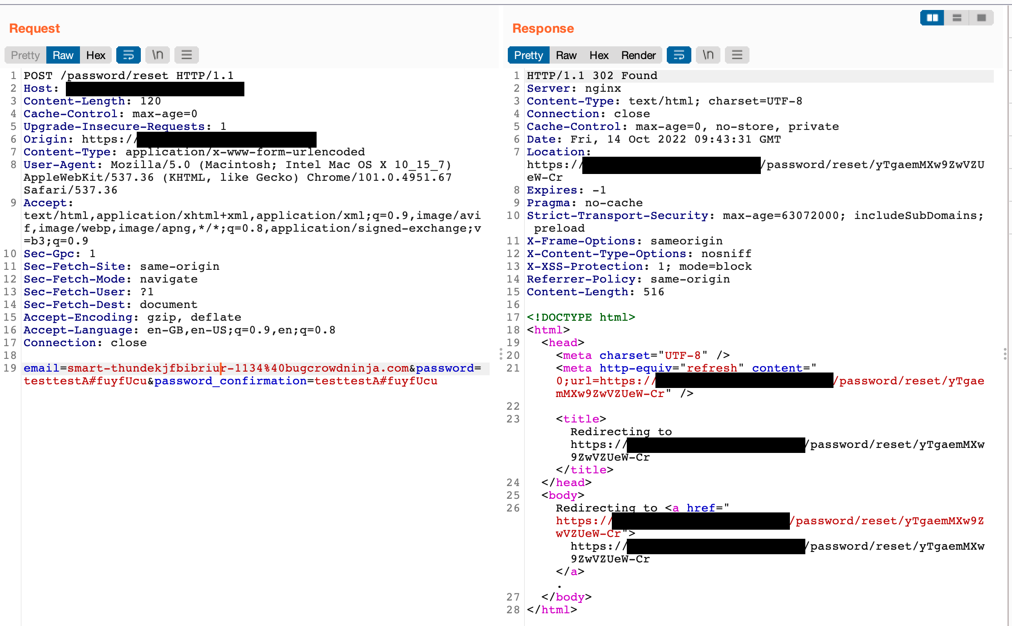The image size is (1012, 626).
Task: Click the 'Cache-Control: max-age=0' request header
Action: [x=110, y=114]
